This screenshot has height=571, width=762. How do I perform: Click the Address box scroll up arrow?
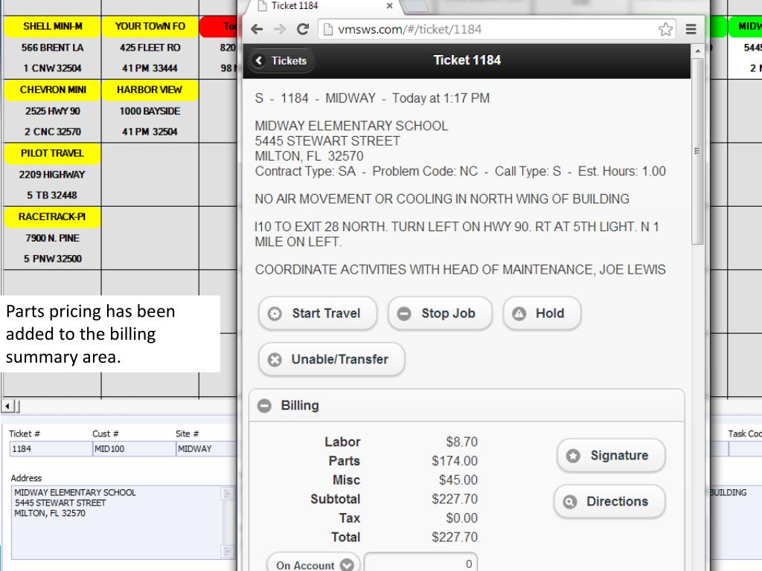pyautogui.click(x=227, y=494)
